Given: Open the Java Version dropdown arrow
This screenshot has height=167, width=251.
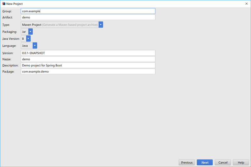Looking at the screenshot, I should click(28, 39).
